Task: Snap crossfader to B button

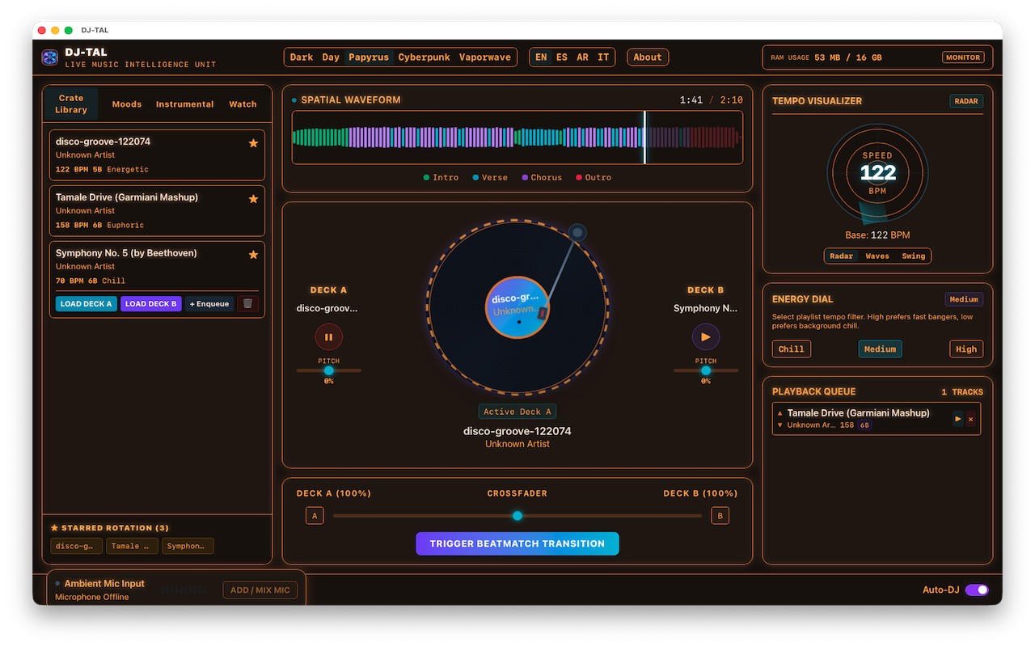Action: click(x=720, y=516)
